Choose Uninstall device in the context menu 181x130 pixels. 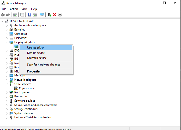pos(46,58)
